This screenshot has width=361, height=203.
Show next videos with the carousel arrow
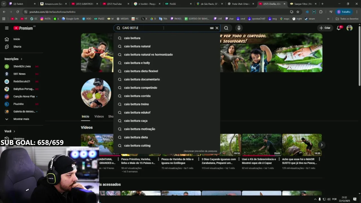pyautogui.click(x=322, y=145)
